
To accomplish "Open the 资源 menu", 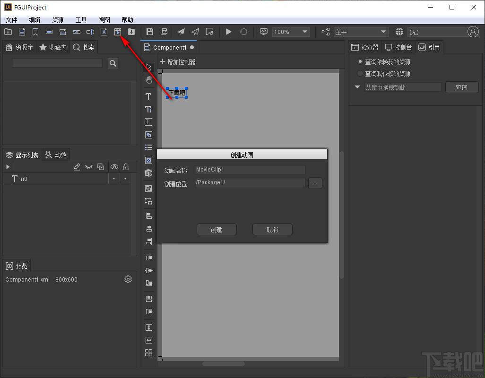I will tap(58, 20).
